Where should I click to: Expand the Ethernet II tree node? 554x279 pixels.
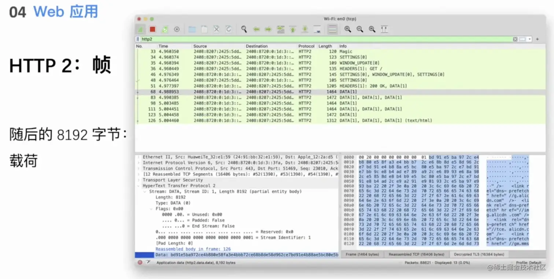(138, 157)
